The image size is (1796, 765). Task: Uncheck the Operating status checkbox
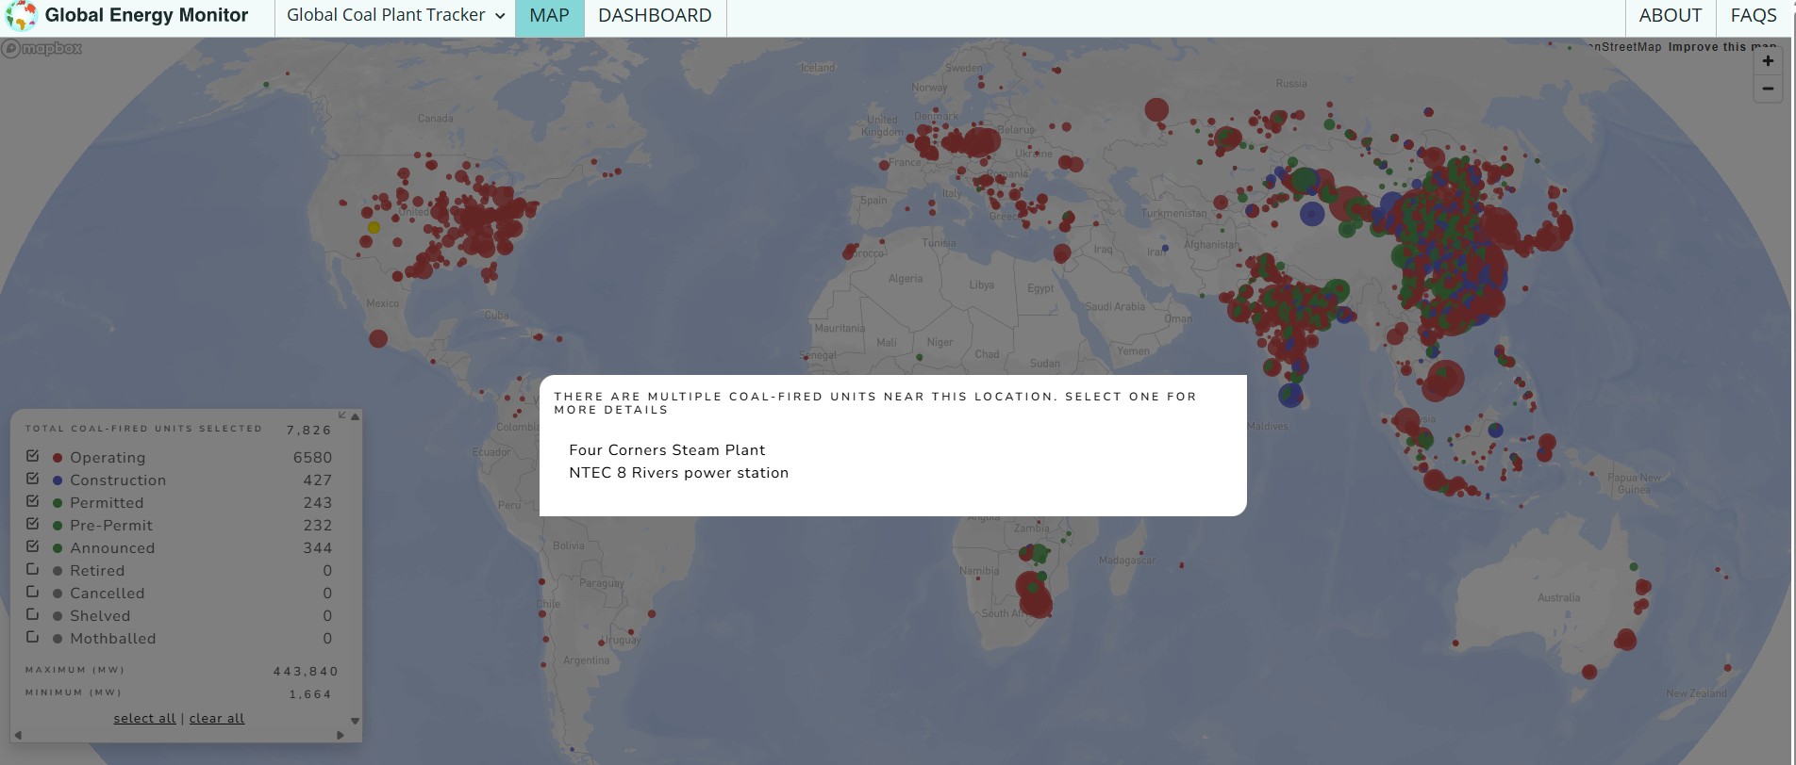(33, 456)
